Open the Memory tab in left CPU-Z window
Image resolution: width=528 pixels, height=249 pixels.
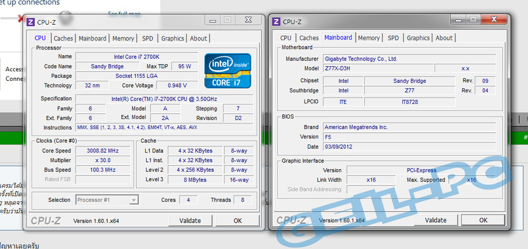coord(123,39)
